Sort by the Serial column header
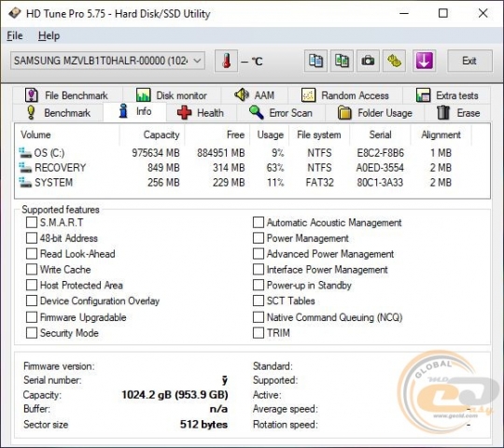The image size is (504, 448). coord(380,134)
